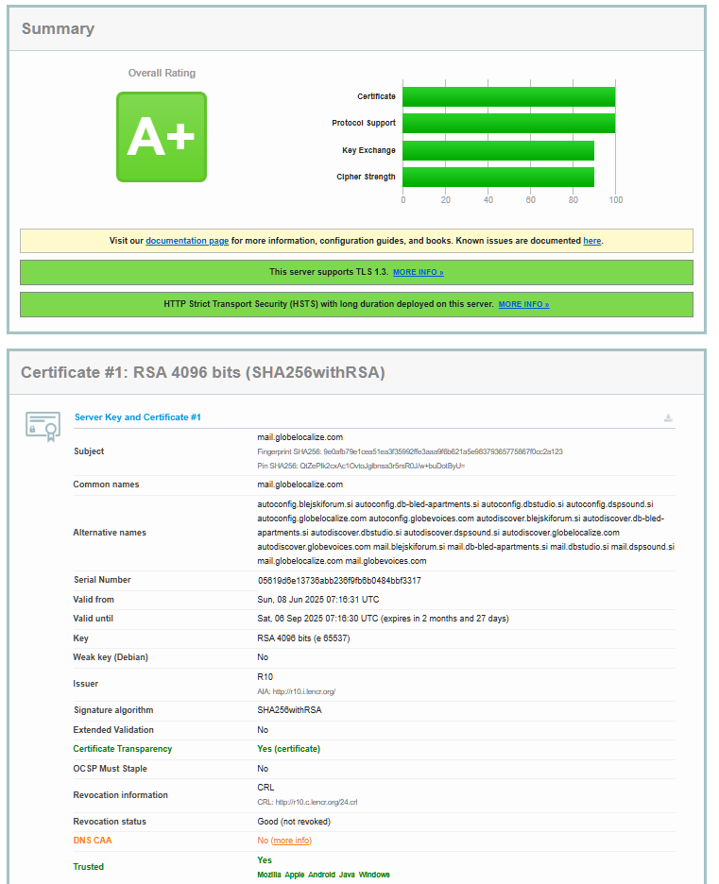Click MORE INFO in the HSTS notice

point(523,304)
